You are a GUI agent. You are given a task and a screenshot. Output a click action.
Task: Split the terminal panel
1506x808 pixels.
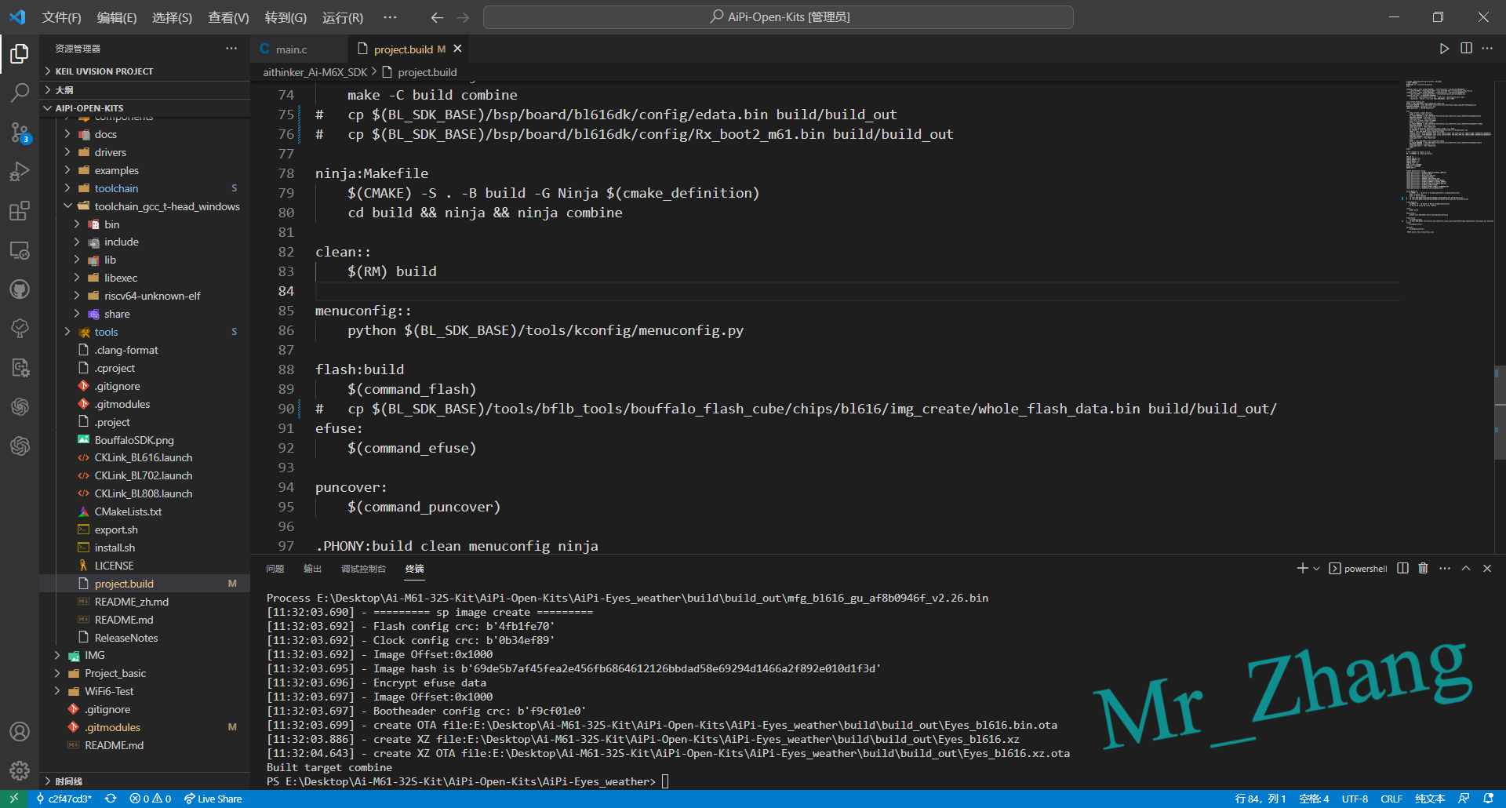tap(1402, 569)
